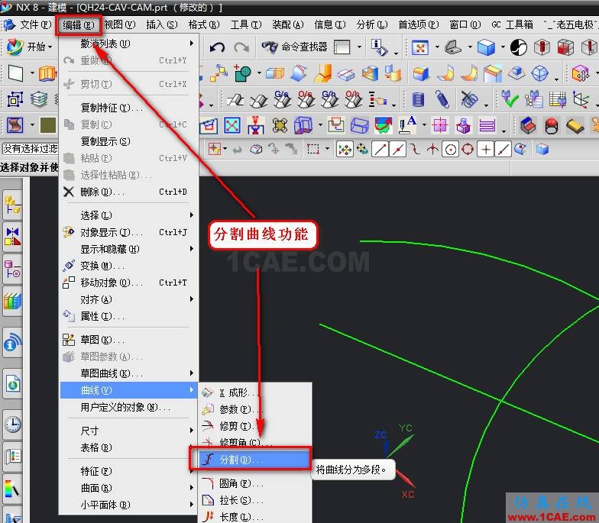Click the layer stack icon
The width and height of the screenshot is (599, 523).
(x=38, y=99)
